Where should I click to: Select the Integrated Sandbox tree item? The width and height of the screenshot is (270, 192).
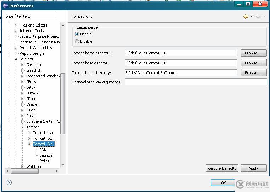point(43,76)
